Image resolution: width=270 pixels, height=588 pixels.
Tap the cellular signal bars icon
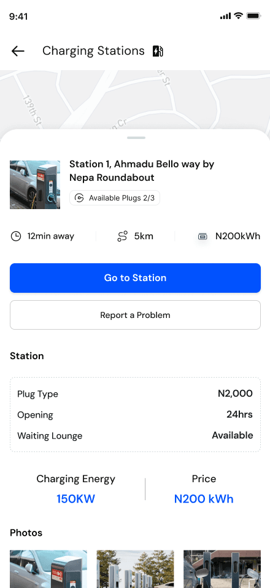[x=225, y=16]
